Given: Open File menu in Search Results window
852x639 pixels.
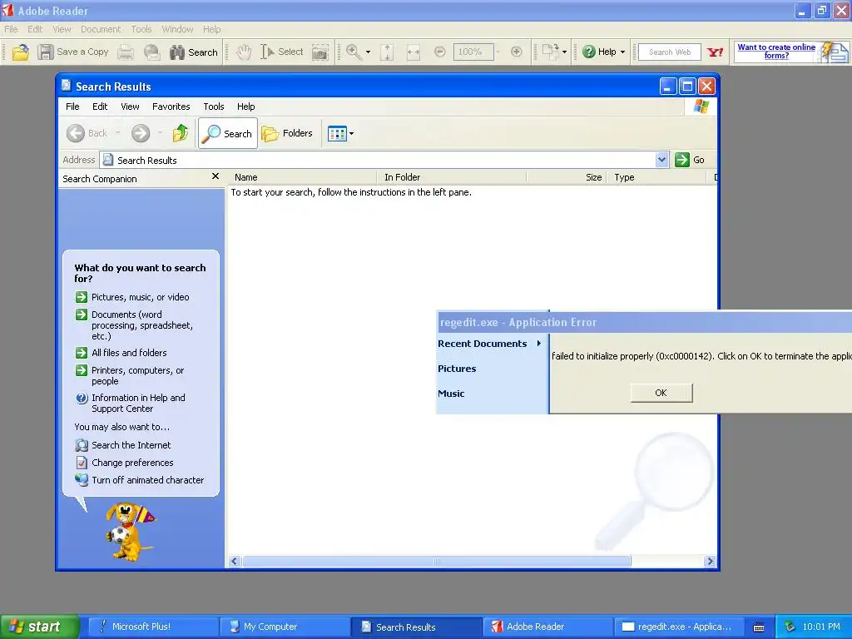Looking at the screenshot, I should (x=72, y=106).
